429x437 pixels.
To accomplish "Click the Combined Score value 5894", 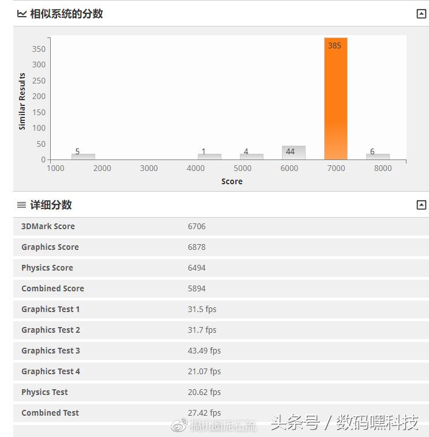I will click(x=197, y=288).
